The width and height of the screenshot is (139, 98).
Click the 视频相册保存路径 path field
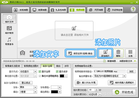click(x=110, y=71)
